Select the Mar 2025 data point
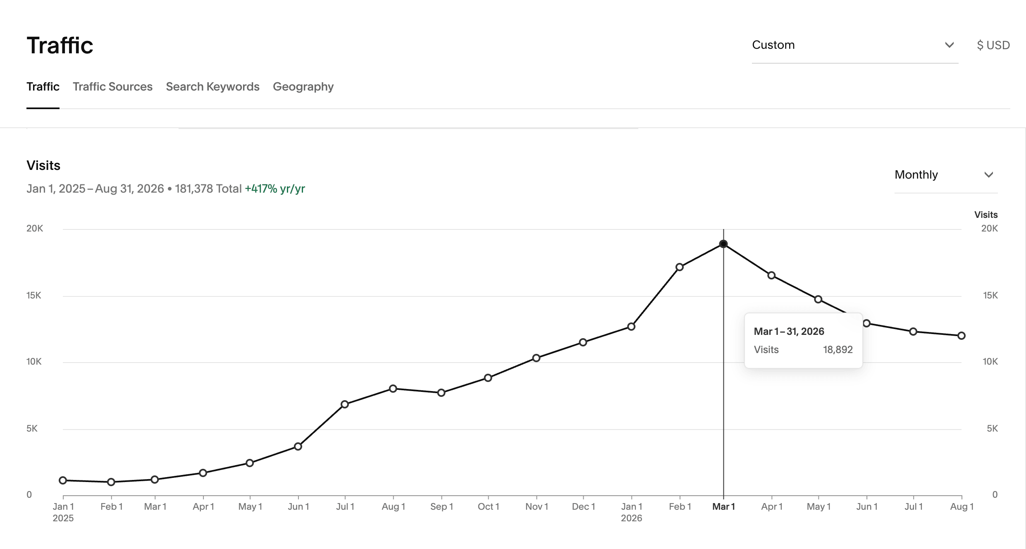This screenshot has width=1026, height=549. pos(155,480)
